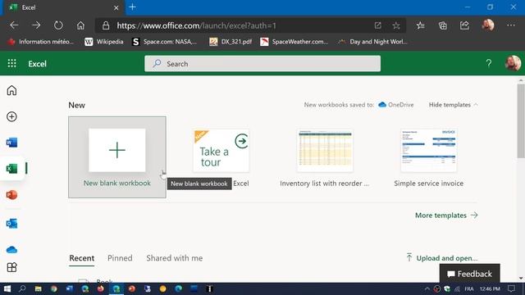525x295 pixels.
Task: Open the app launcher waffle icon
Action: point(11,63)
